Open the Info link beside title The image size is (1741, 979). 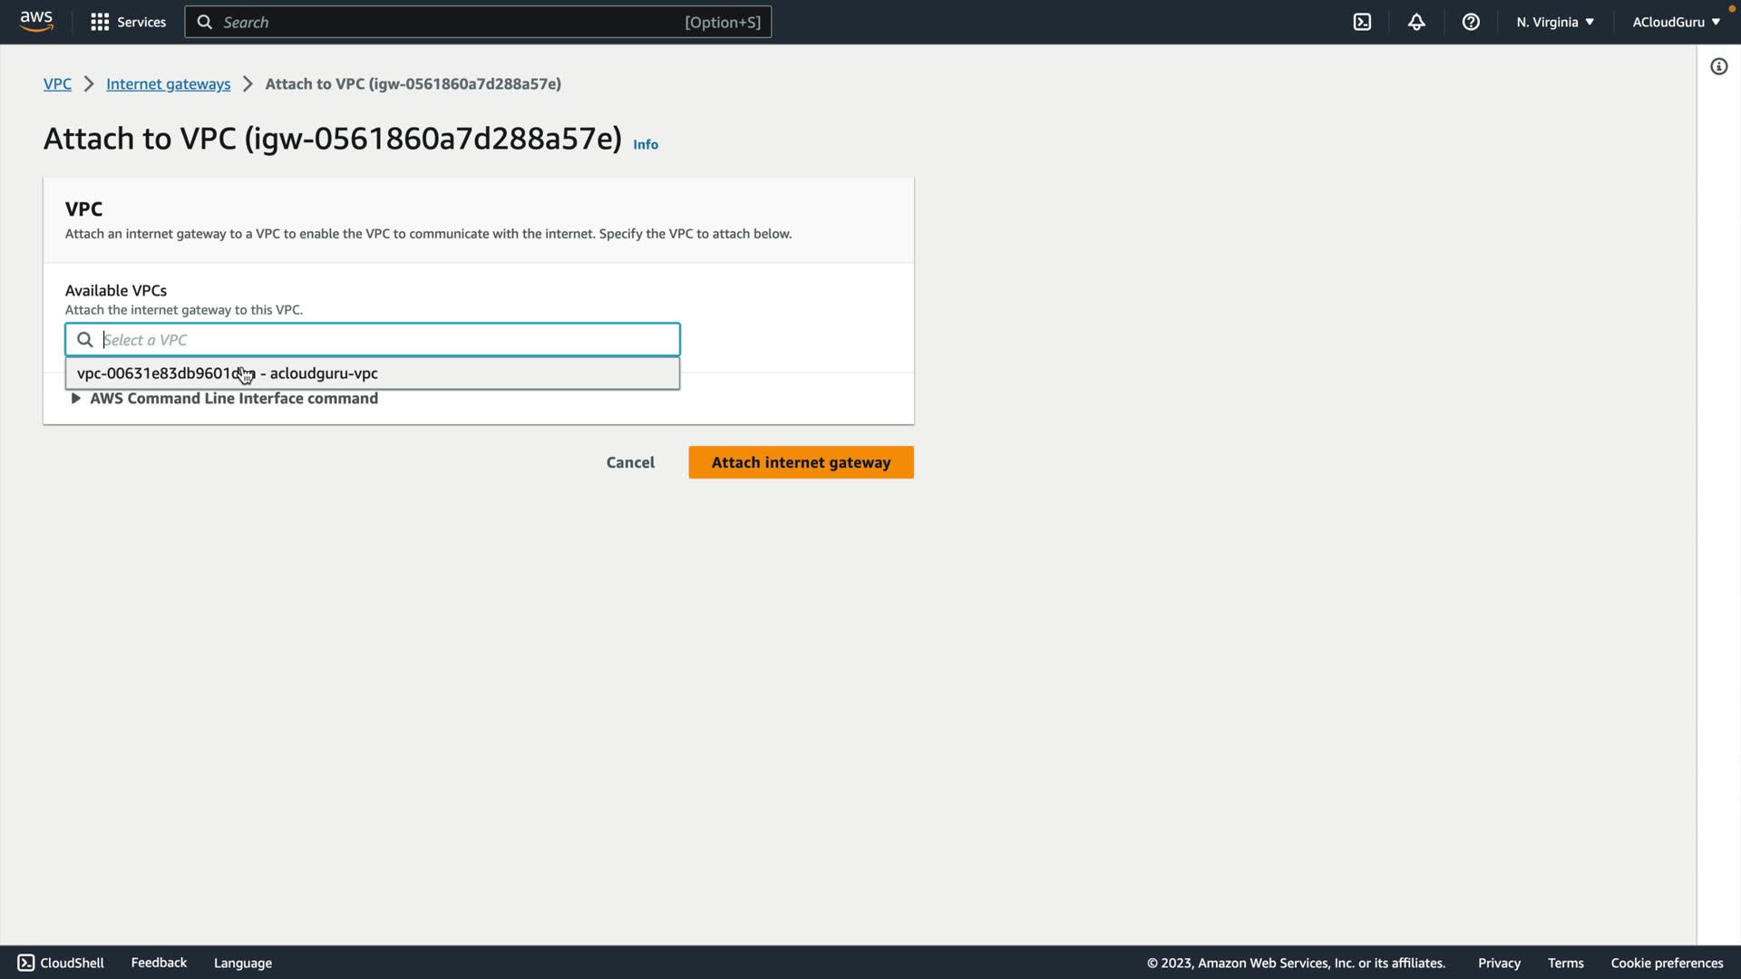click(645, 144)
